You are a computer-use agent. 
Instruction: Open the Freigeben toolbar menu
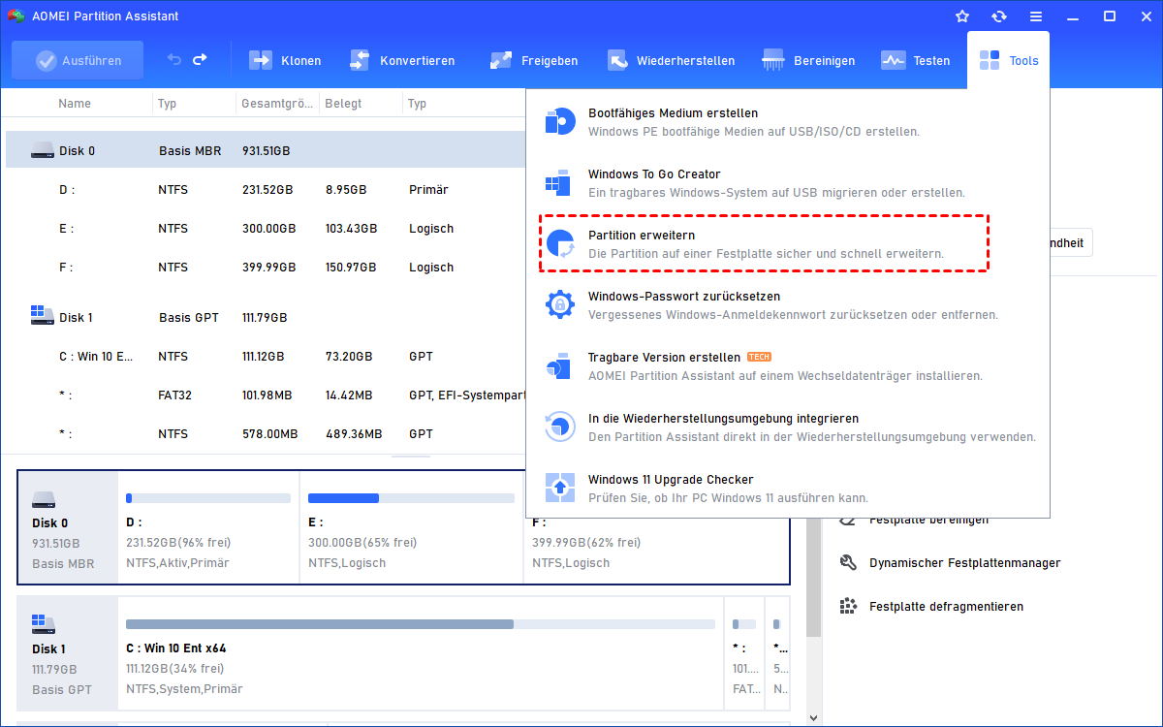(x=533, y=60)
